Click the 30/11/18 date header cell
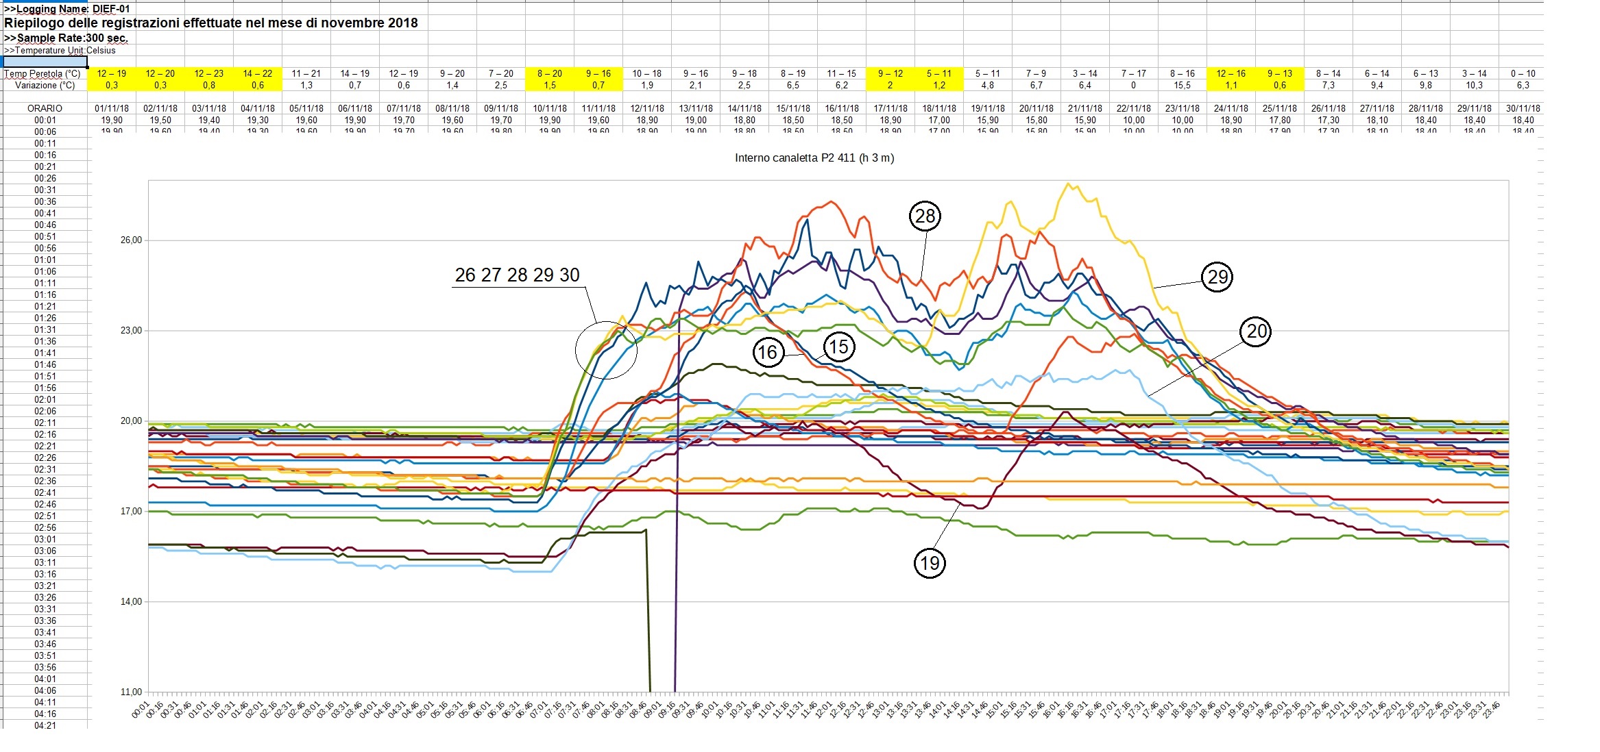Viewport: 1600px width, 752px height. click(x=1523, y=108)
